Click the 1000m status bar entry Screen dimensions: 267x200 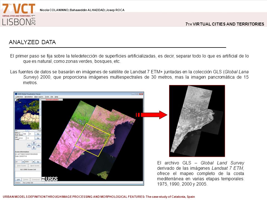click(x=18, y=183)
